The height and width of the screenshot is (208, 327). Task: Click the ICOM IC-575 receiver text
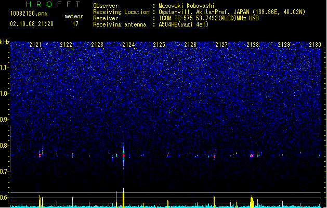pyautogui.click(x=208, y=18)
